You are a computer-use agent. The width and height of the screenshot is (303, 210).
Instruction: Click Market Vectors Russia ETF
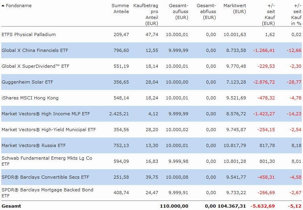[34, 145]
